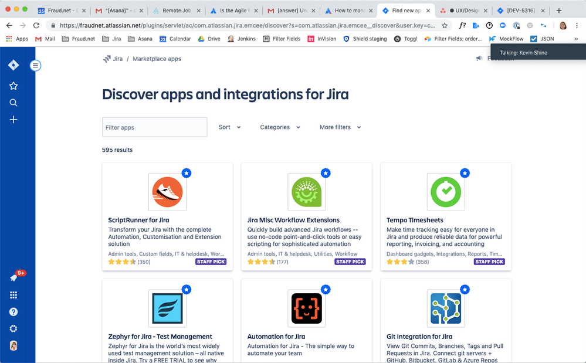
Task: Bookmark this page with star icon
Action: [x=445, y=25]
